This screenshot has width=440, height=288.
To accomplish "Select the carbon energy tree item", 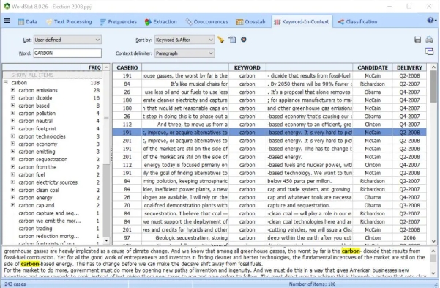I will tap(35, 198).
